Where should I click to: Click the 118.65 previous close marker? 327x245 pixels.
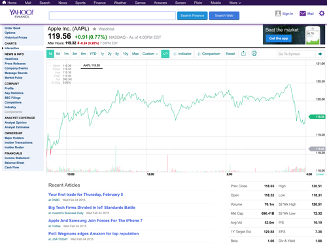(317, 149)
